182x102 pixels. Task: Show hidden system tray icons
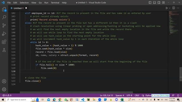pyautogui.click(x=139, y=99)
